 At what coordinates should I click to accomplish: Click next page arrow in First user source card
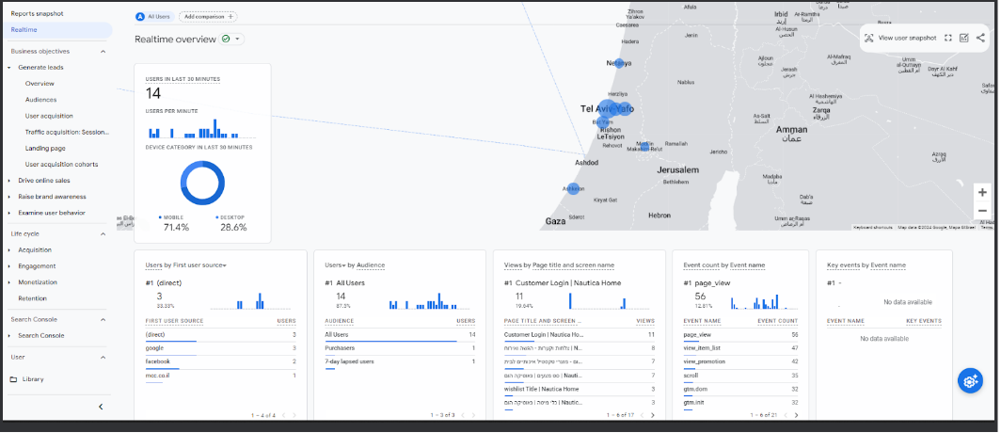pos(294,415)
